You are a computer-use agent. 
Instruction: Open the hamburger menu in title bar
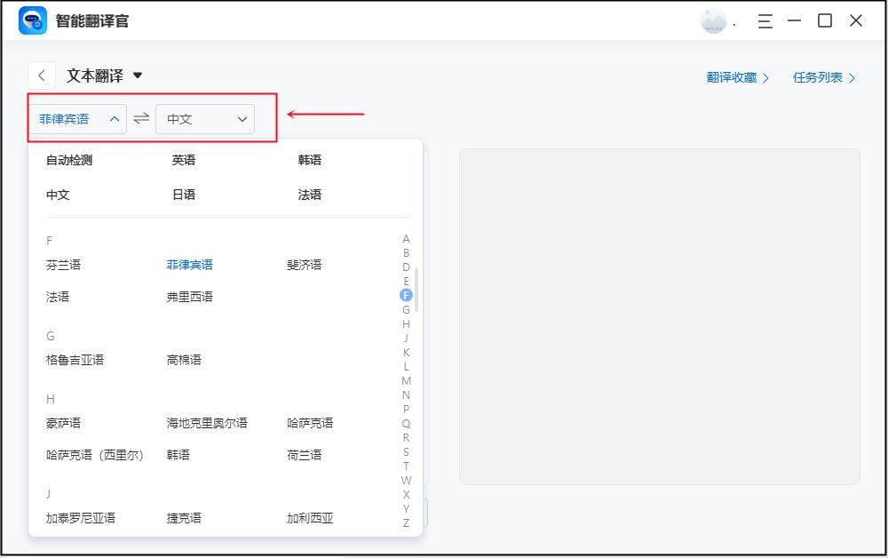click(765, 20)
